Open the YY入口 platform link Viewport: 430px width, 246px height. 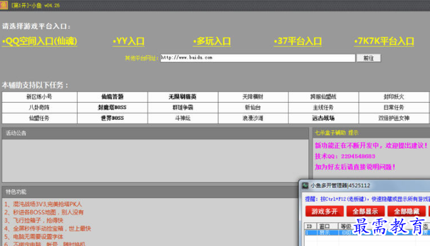129,41
